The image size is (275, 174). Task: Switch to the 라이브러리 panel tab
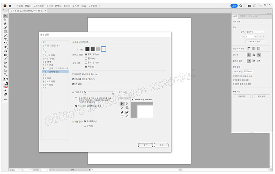[x=253, y=16]
